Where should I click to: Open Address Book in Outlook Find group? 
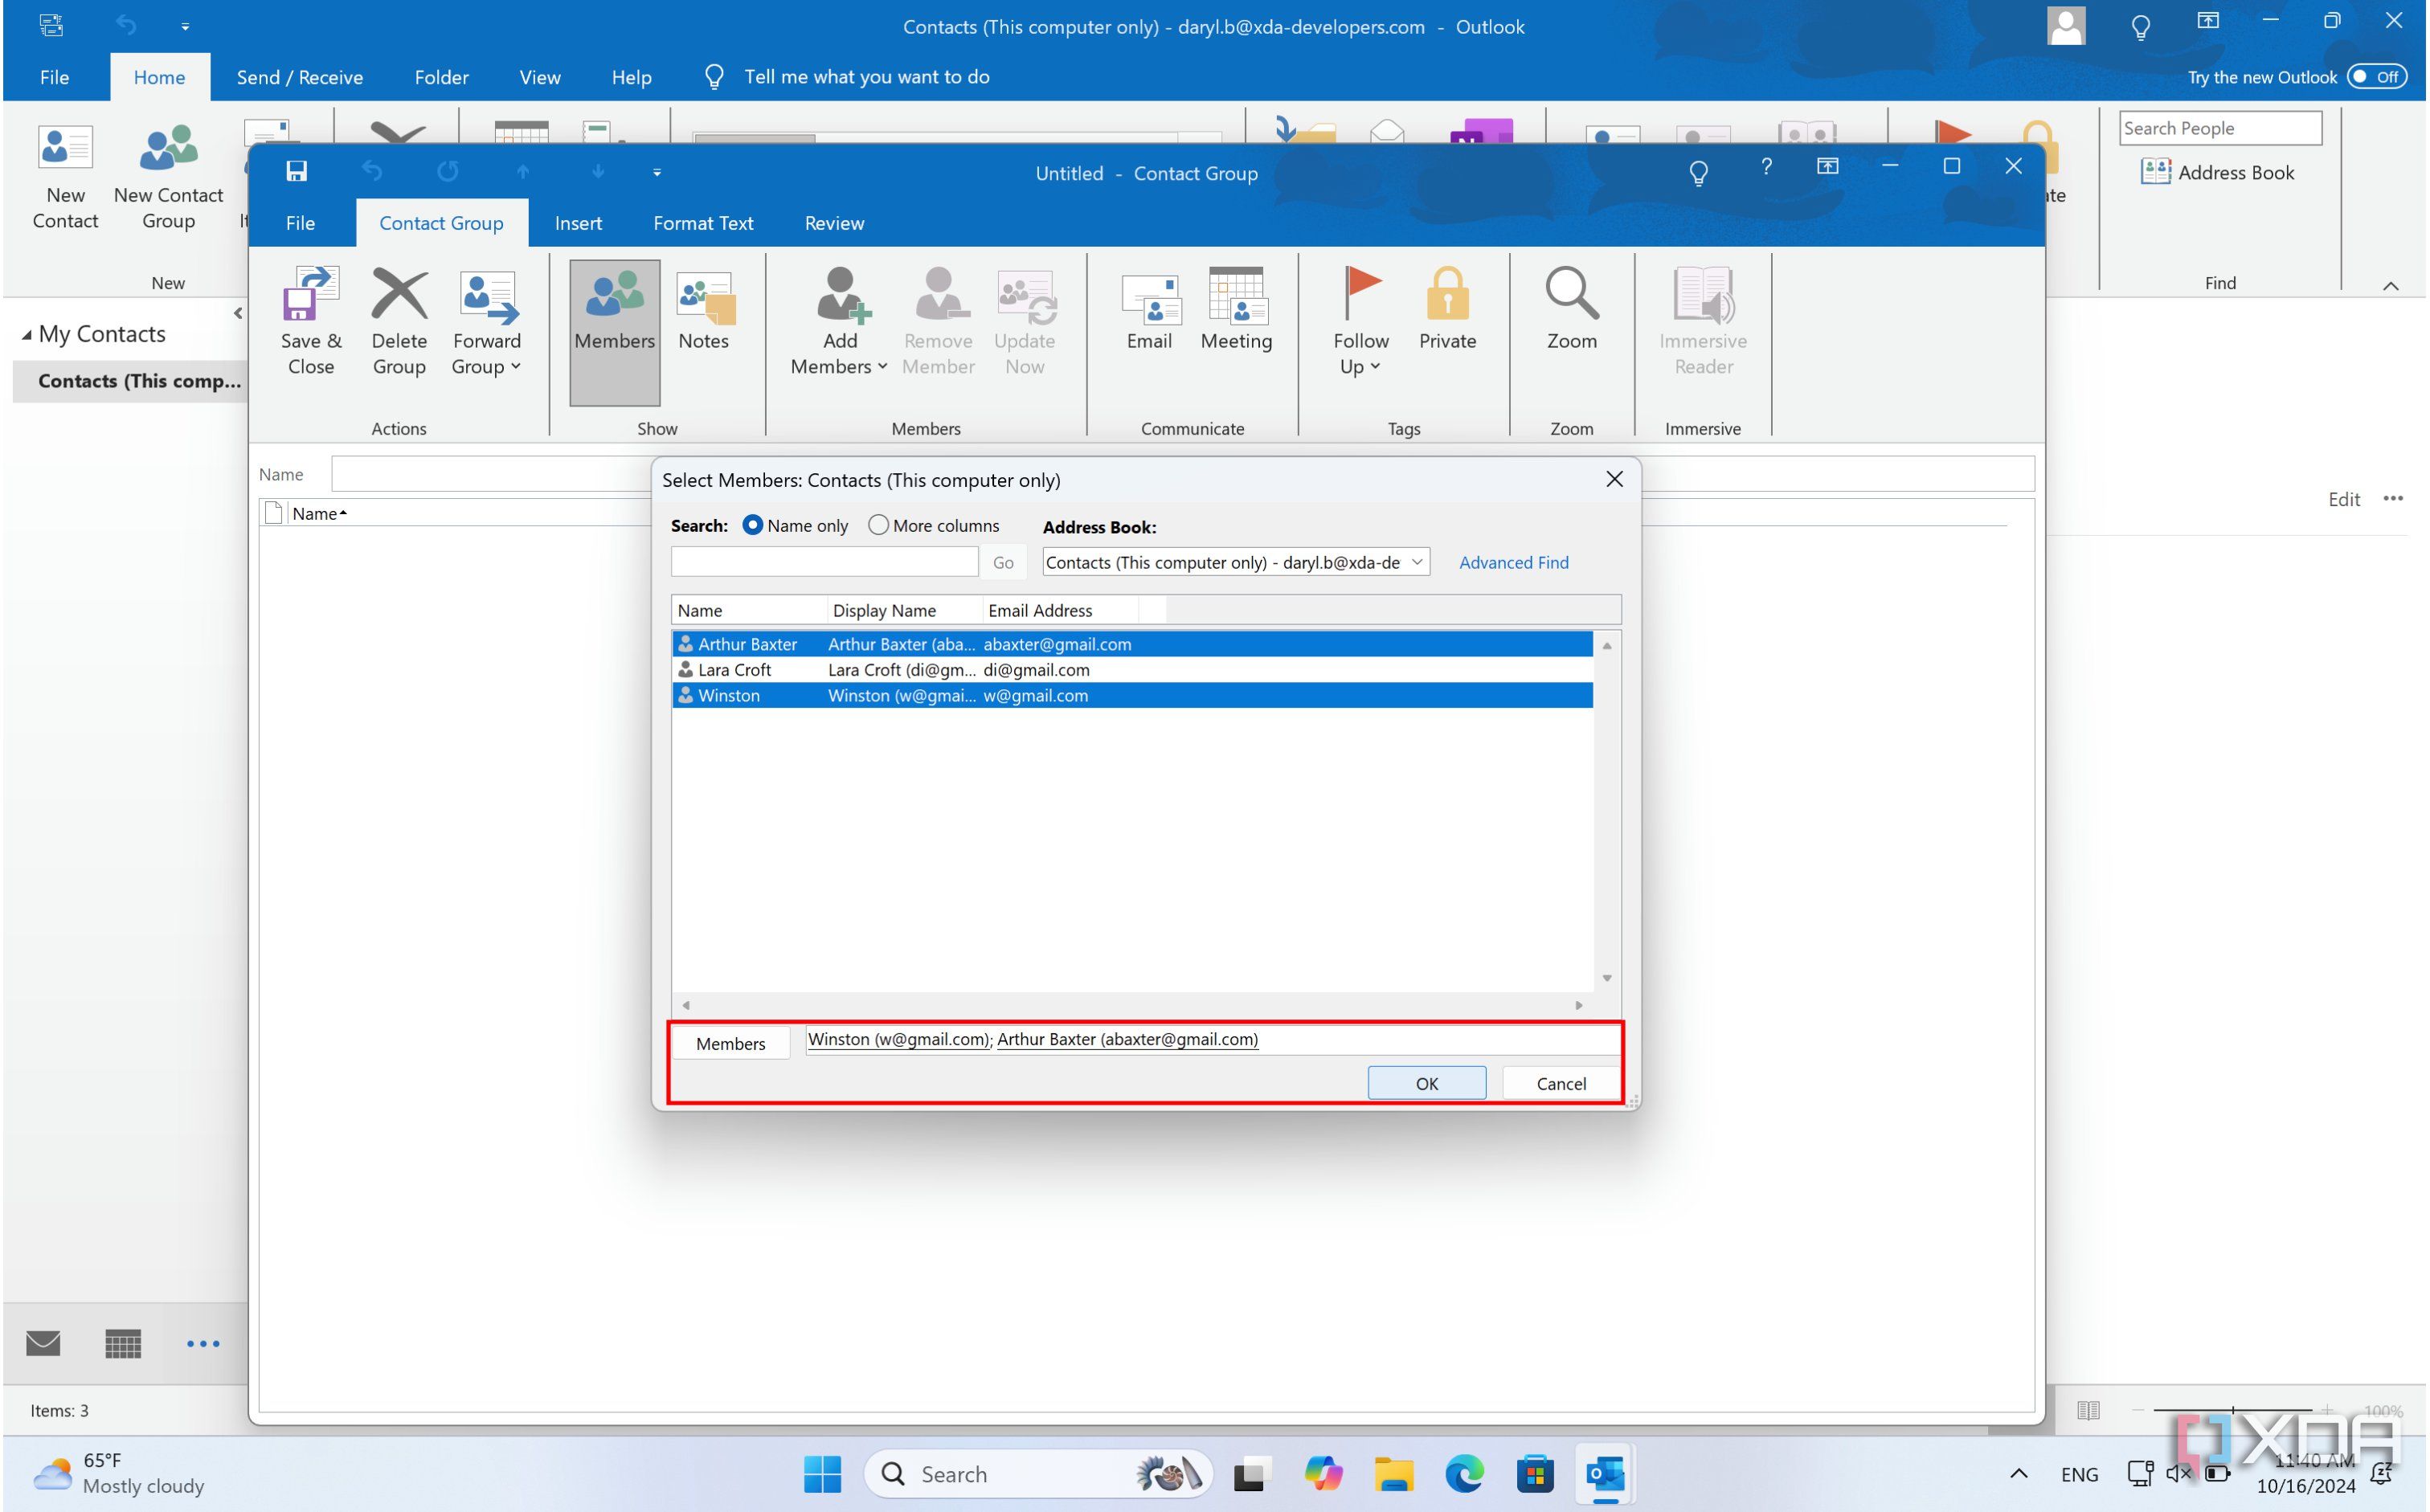pyautogui.click(x=2217, y=172)
